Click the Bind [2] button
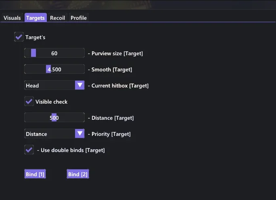Image resolution: width=276 pixels, height=200 pixels. [78, 174]
